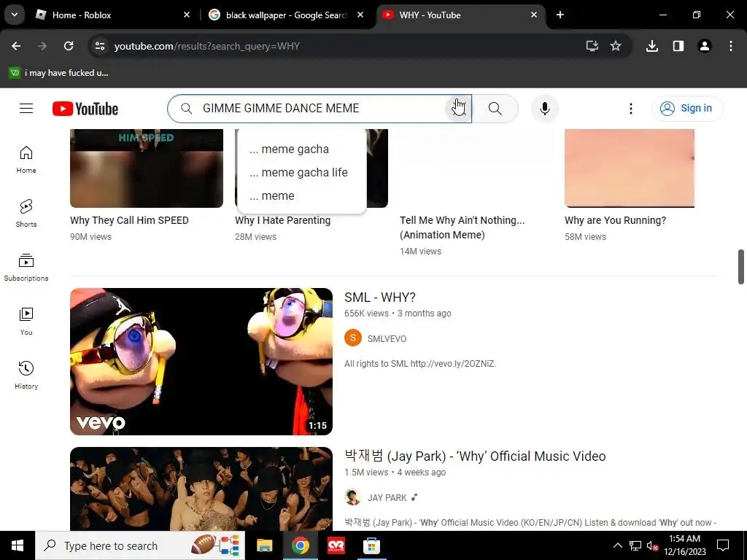Click inside the YouTube search field
This screenshot has width=747, height=560.
coord(320,109)
